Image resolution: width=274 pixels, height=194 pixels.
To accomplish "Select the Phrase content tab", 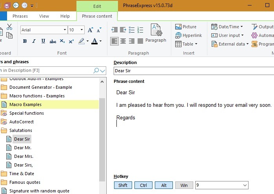I will pos(97,16).
